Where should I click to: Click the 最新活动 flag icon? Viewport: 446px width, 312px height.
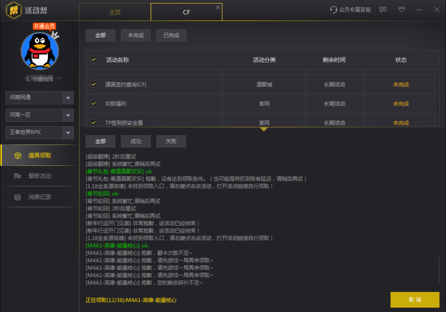tap(17, 176)
